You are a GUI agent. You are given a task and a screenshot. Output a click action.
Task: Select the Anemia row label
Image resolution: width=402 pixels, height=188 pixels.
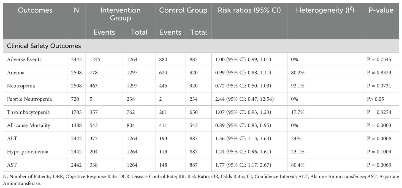[x=16, y=73]
